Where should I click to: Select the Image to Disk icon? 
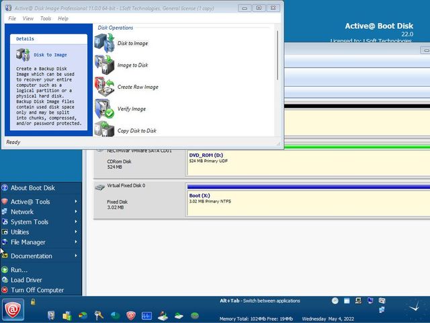click(x=104, y=65)
